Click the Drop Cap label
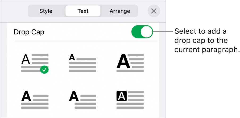Screen dimensions: 240x118 pyautogui.click(x=29, y=32)
